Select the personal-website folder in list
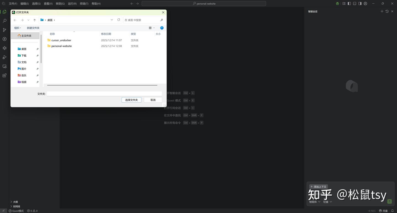397x213 pixels. click(x=61, y=46)
